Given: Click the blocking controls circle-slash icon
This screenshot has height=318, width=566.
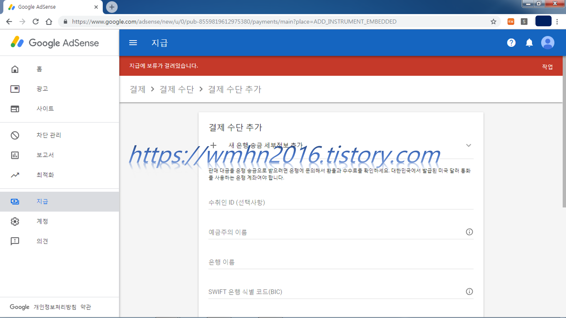Looking at the screenshot, I should pos(15,135).
